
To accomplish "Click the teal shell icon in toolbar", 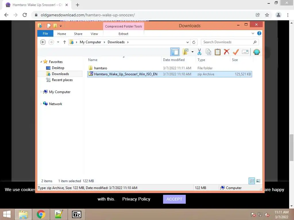I will 256,52.
